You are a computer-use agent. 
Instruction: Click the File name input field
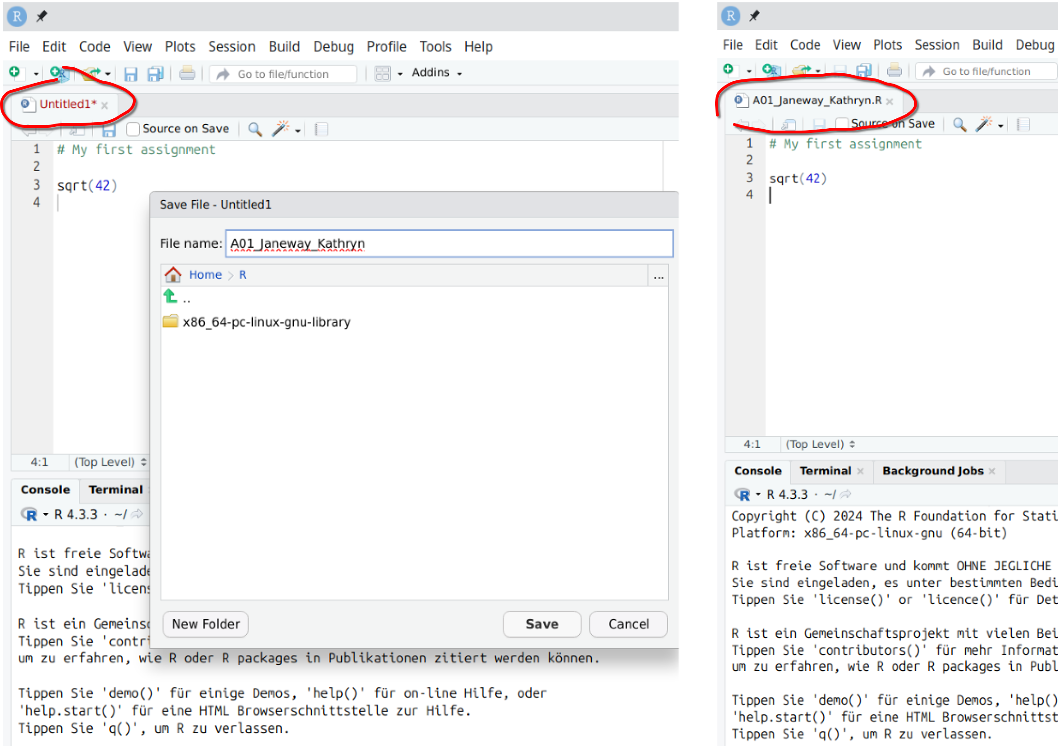[x=449, y=243]
